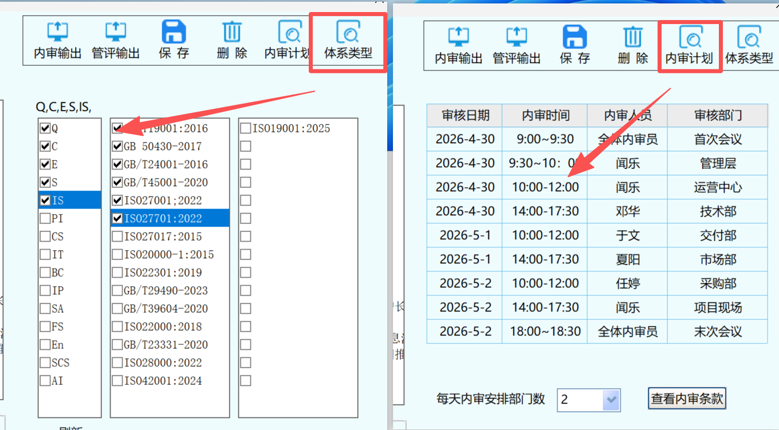Click the 末次会议 department cell
This screenshot has height=430, width=779.
click(x=717, y=332)
